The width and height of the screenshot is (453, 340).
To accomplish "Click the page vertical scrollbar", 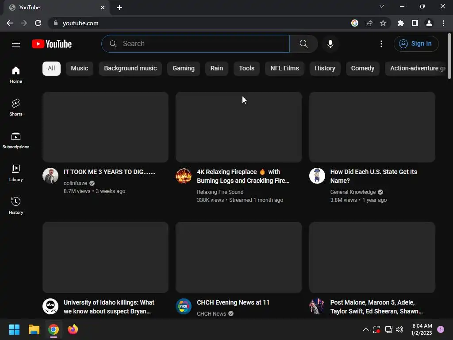I will pos(449,56).
